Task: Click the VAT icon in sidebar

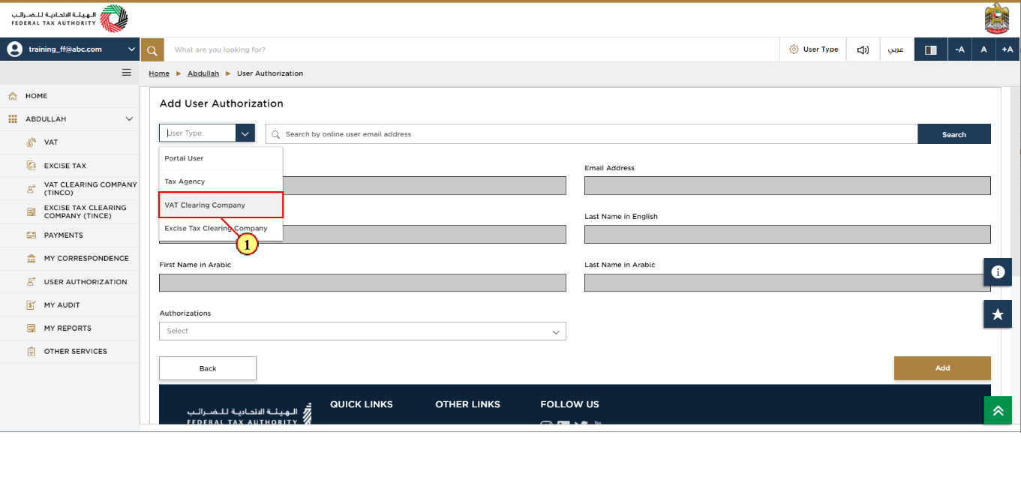Action: pos(32,142)
